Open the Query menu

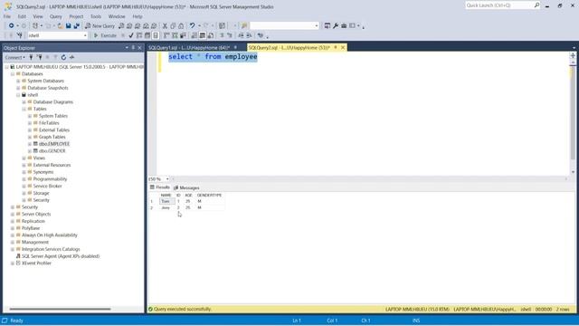point(56,16)
